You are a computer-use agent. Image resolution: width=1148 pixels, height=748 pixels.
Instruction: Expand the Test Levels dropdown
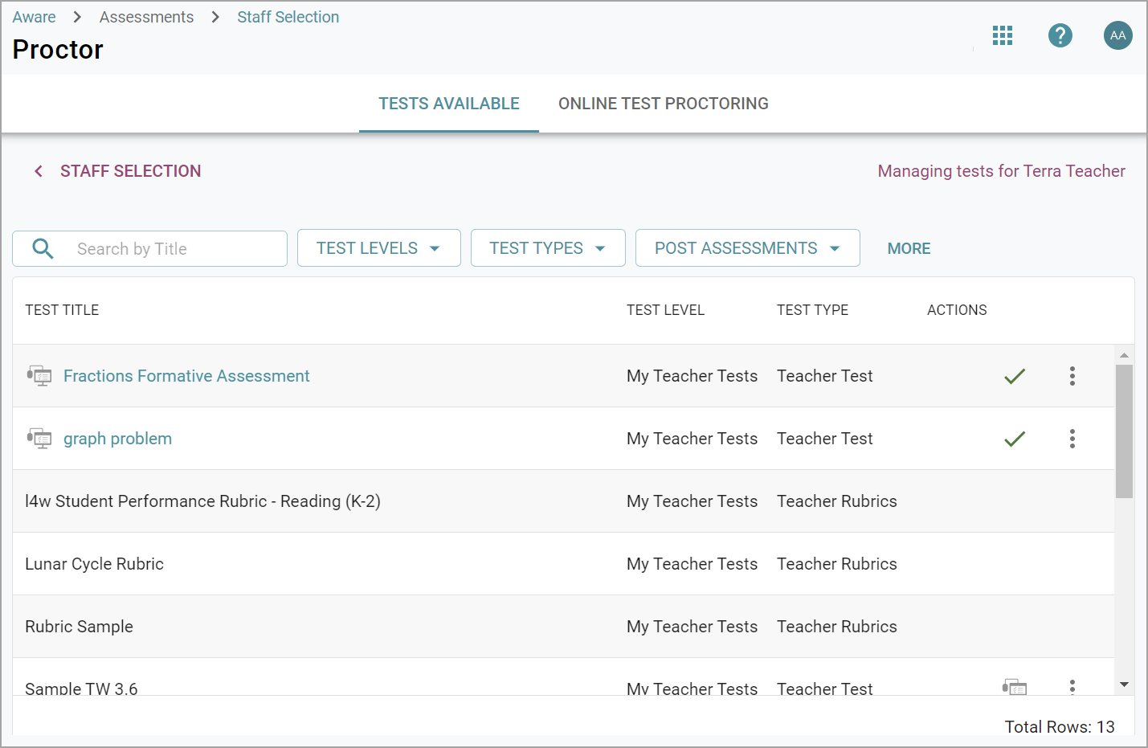point(378,248)
